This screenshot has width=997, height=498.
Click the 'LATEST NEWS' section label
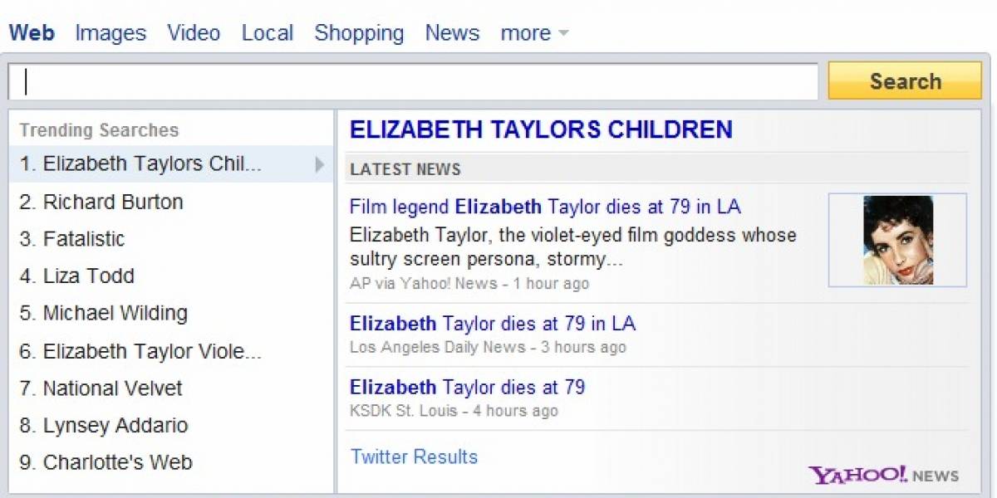[x=405, y=169]
